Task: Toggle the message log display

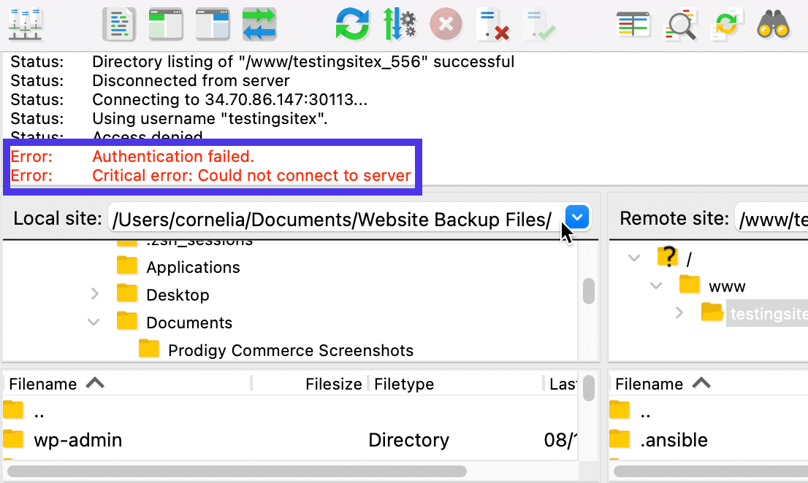Action: click(x=119, y=23)
